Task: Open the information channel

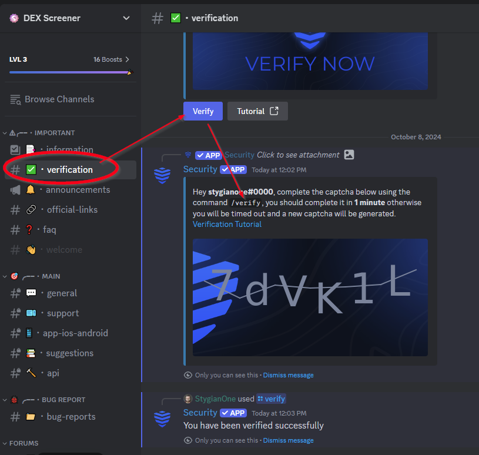Action: pos(71,149)
